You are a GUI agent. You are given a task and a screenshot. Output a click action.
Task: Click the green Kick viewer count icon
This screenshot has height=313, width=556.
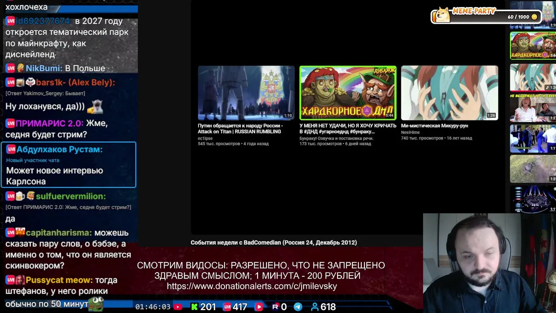coord(194,307)
